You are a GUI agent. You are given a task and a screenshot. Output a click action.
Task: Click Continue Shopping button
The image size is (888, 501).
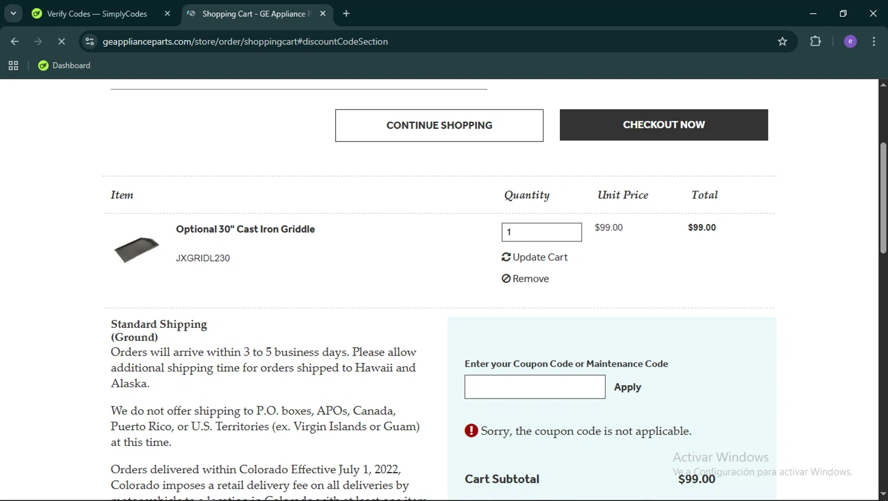click(439, 125)
